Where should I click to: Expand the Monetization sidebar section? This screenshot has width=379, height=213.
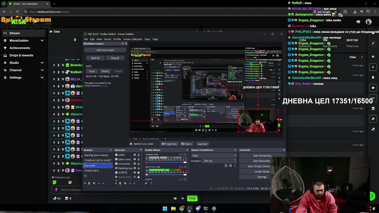point(42,41)
